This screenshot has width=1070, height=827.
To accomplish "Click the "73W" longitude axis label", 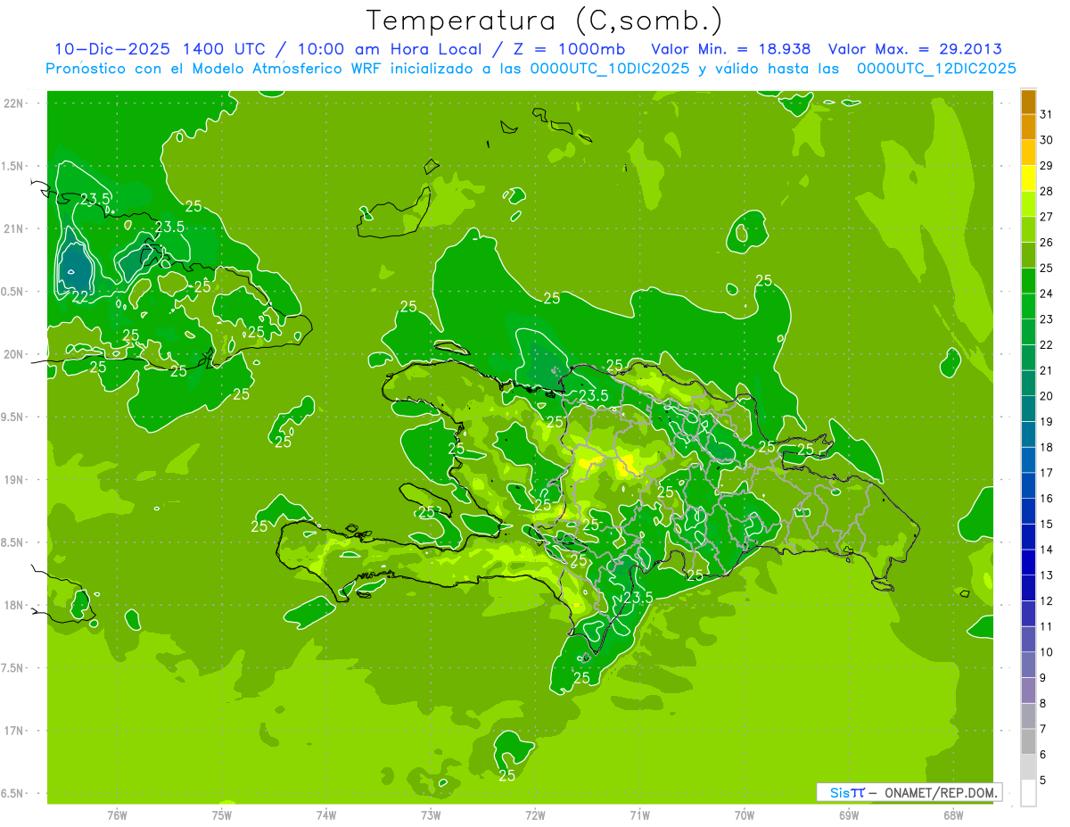I will pos(431,815).
